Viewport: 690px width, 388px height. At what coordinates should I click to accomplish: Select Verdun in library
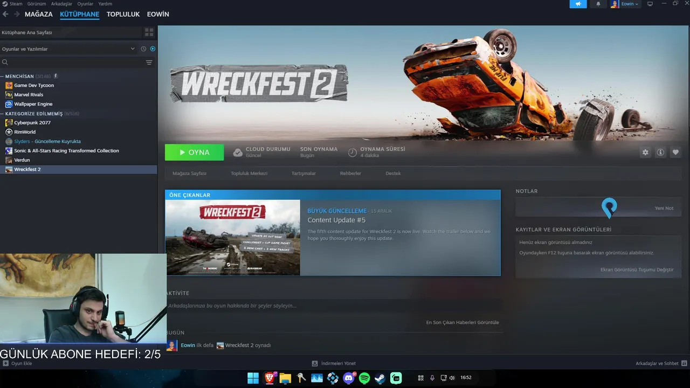point(22,160)
